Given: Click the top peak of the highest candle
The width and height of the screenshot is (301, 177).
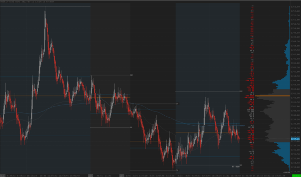Looking at the screenshot, I should (45, 7).
